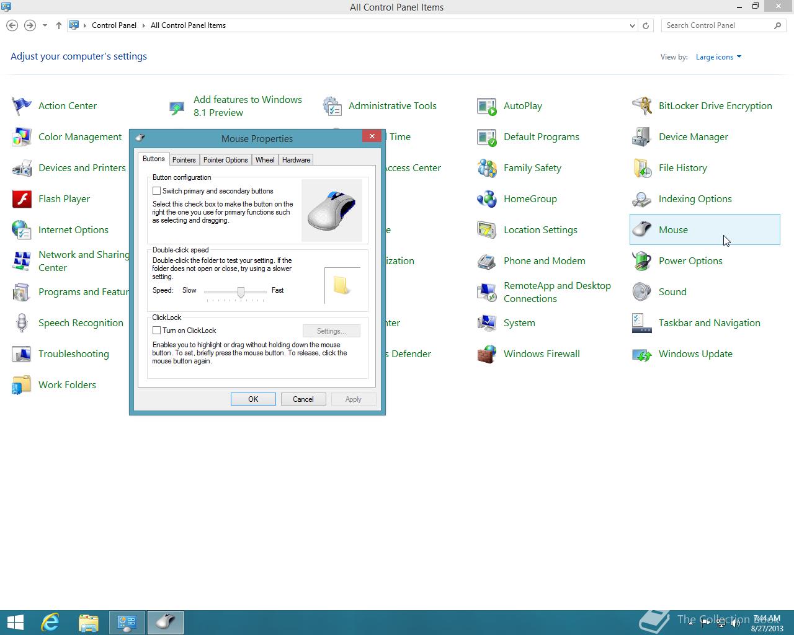This screenshot has height=635, width=794.
Task: Launch Internet Explorer from taskbar
Action: [x=50, y=622]
